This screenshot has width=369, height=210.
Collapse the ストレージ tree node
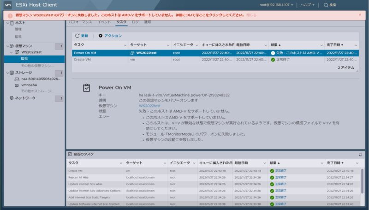coord(8,73)
